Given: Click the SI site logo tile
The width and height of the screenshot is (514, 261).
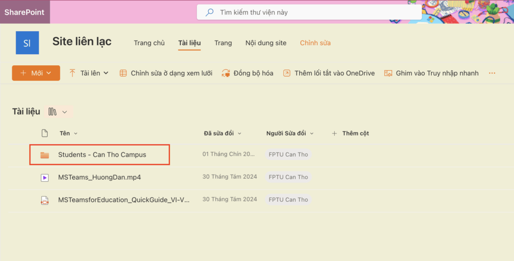Looking at the screenshot, I should (x=27, y=43).
